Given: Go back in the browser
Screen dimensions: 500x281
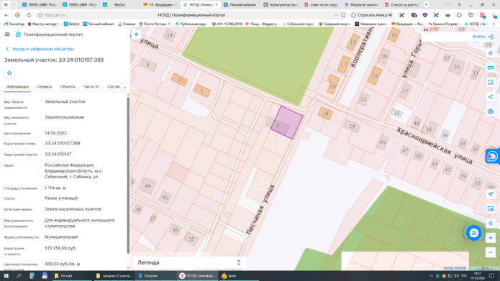Looking at the screenshot, I should [6, 15].
